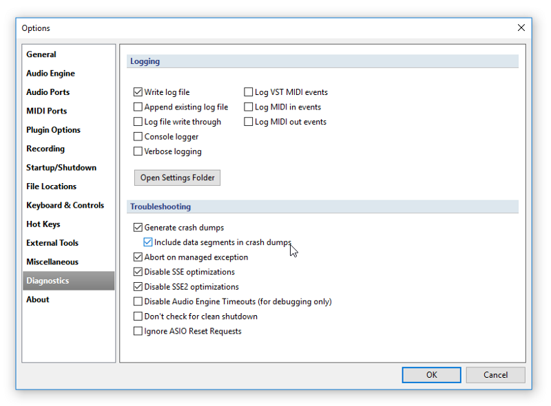Close the Options window
551x406 pixels.
pyautogui.click(x=521, y=28)
